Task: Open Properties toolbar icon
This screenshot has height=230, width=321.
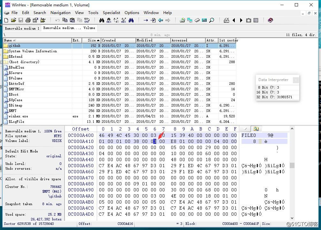Action: pyautogui.click(x=35, y=20)
